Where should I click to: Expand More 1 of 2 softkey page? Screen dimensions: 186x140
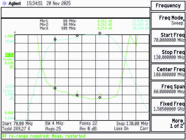click(x=168, y=123)
